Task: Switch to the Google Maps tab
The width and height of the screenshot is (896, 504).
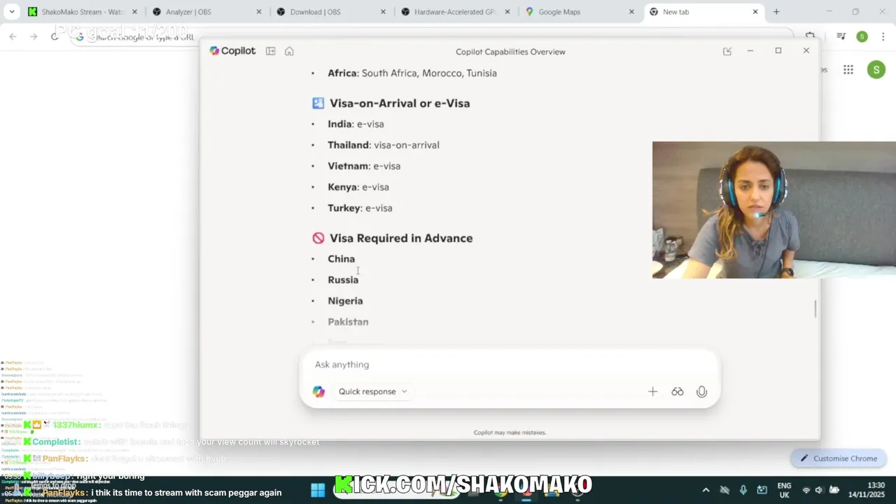Action: (580, 12)
